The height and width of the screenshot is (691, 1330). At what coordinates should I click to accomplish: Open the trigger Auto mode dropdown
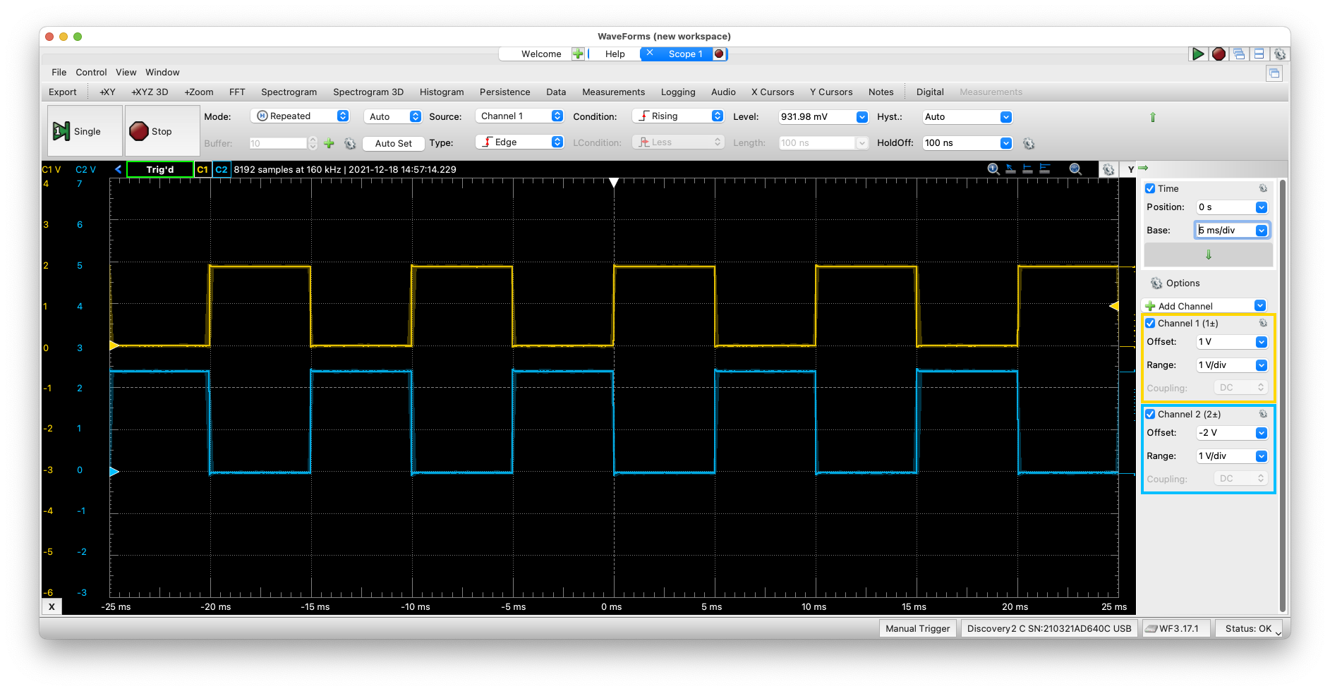pos(393,116)
